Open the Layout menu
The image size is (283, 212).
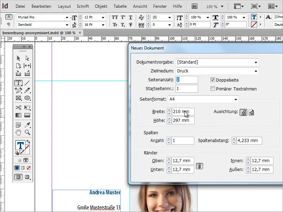[64, 6]
